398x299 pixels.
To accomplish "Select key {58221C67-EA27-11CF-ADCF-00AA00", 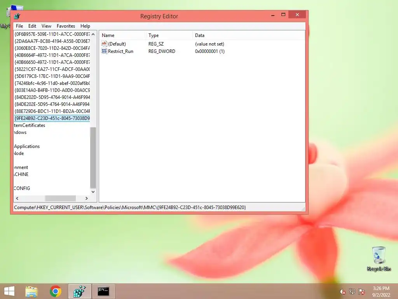I will (x=52, y=69).
